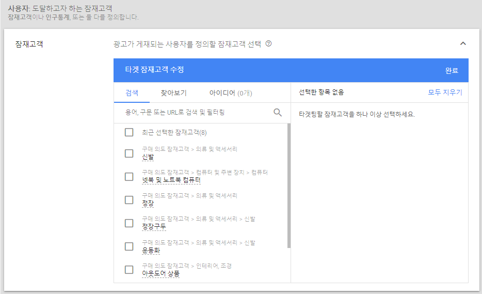Click the 타겟 잠재고객 수정 header title
The image size is (482, 294).
[x=154, y=70]
